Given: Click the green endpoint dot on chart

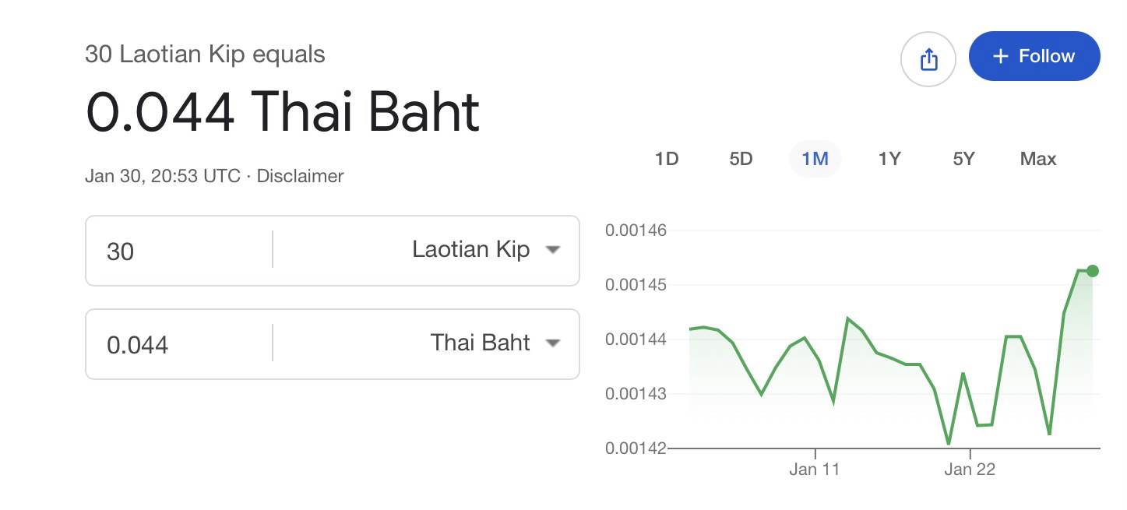Looking at the screenshot, I should [1092, 271].
